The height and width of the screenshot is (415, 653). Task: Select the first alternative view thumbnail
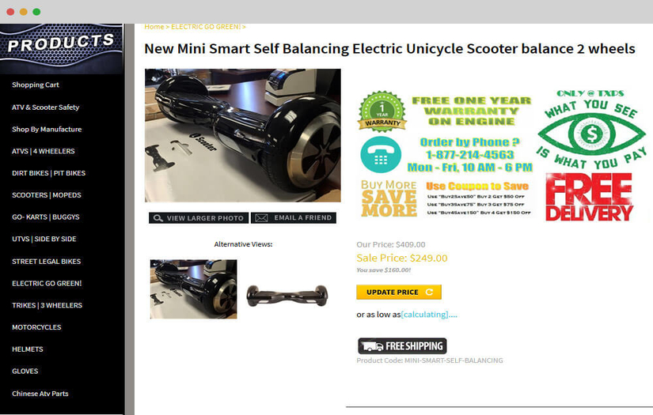point(194,289)
